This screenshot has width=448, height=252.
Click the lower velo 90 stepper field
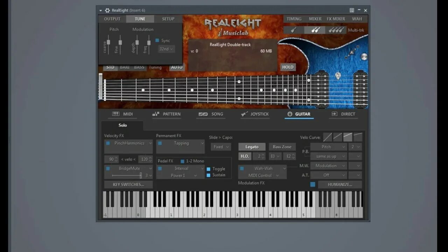112,159
